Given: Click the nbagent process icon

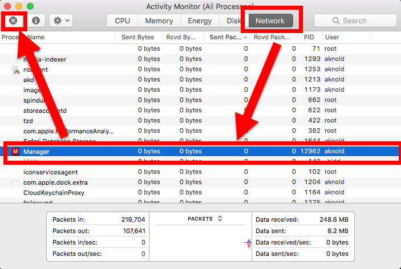Looking at the screenshot, I should click(15, 70).
